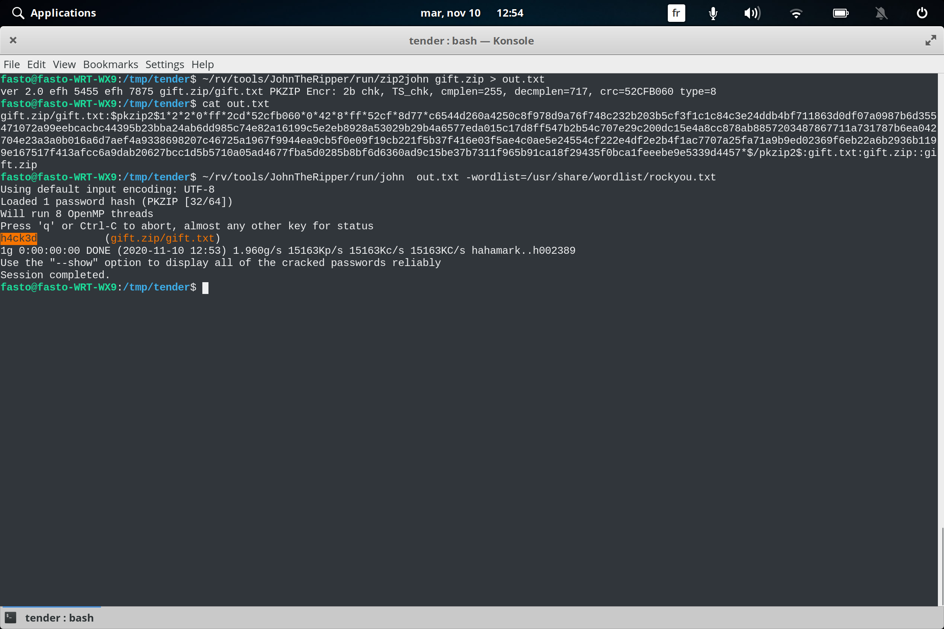The width and height of the screenshot is (944, 629).
Task: Open the Wi-Fi network status icon
Action: click(x=796, y=13)
